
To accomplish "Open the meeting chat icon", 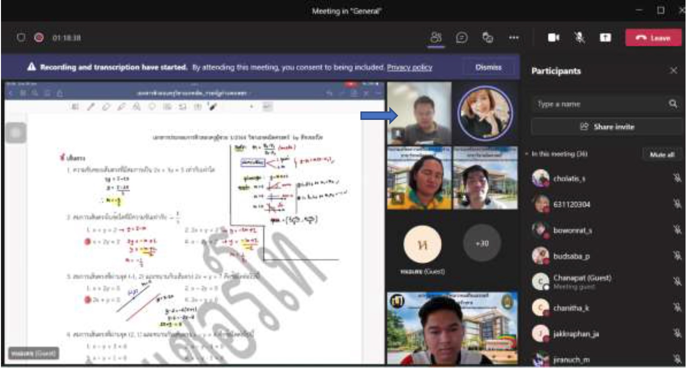I will coord(462,38).
